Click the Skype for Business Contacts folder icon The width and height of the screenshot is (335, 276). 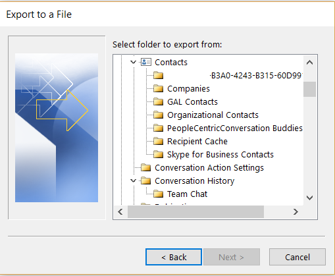click(158, 154)
